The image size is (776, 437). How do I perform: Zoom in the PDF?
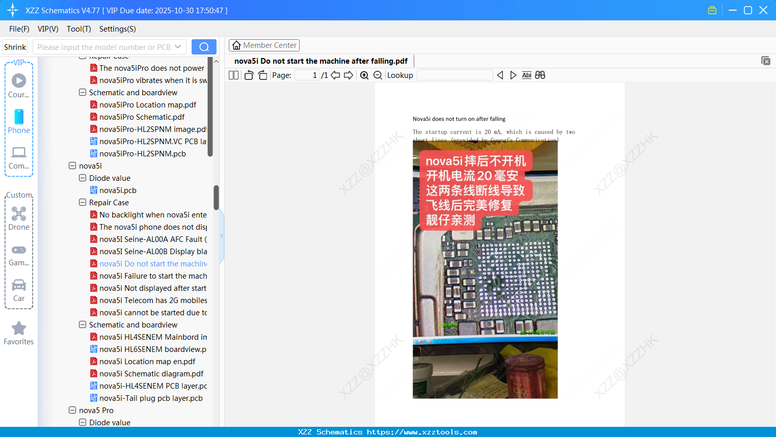pyautogui.click(x=364, y=75)
